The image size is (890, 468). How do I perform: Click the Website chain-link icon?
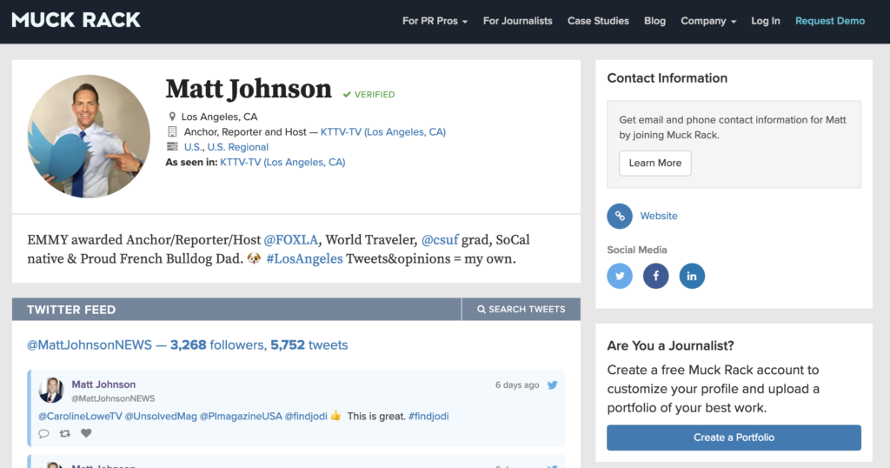pos(620,217)
